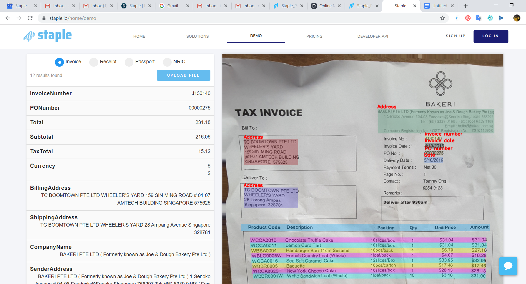The image size is (526, 284).
Task: Close the Untitled docs tab
Action: 452,6
